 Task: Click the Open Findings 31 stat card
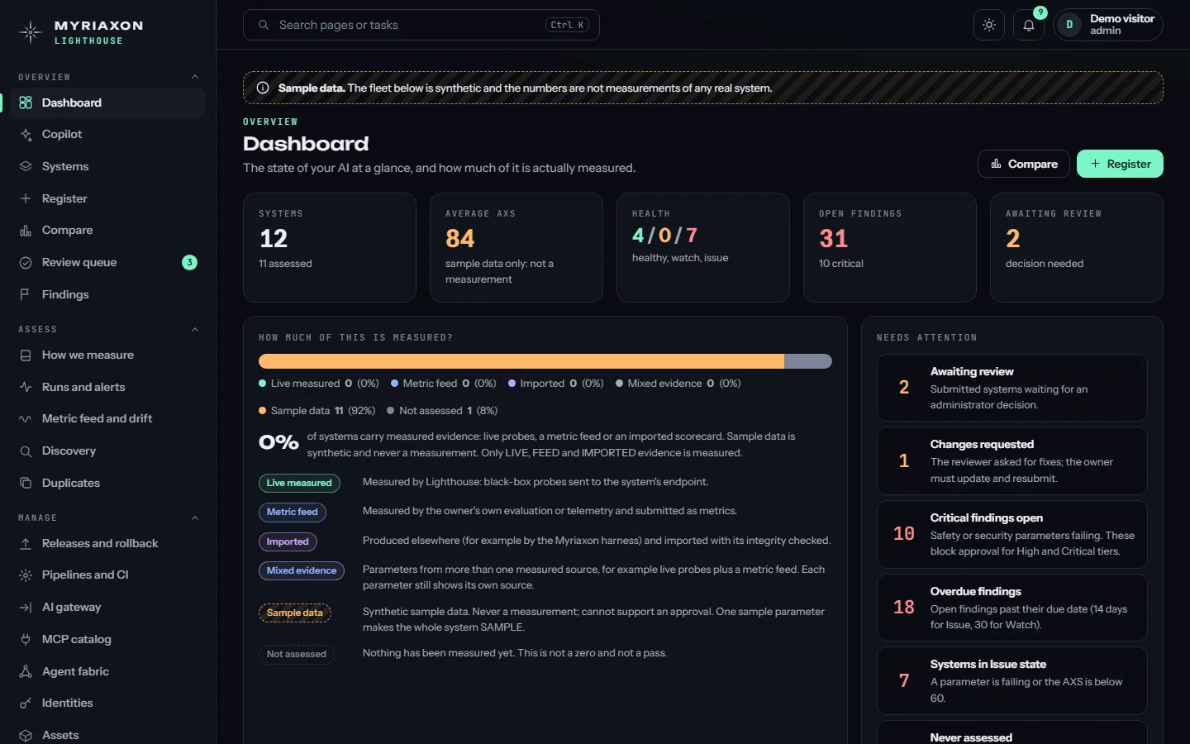(x=890, y=247)
